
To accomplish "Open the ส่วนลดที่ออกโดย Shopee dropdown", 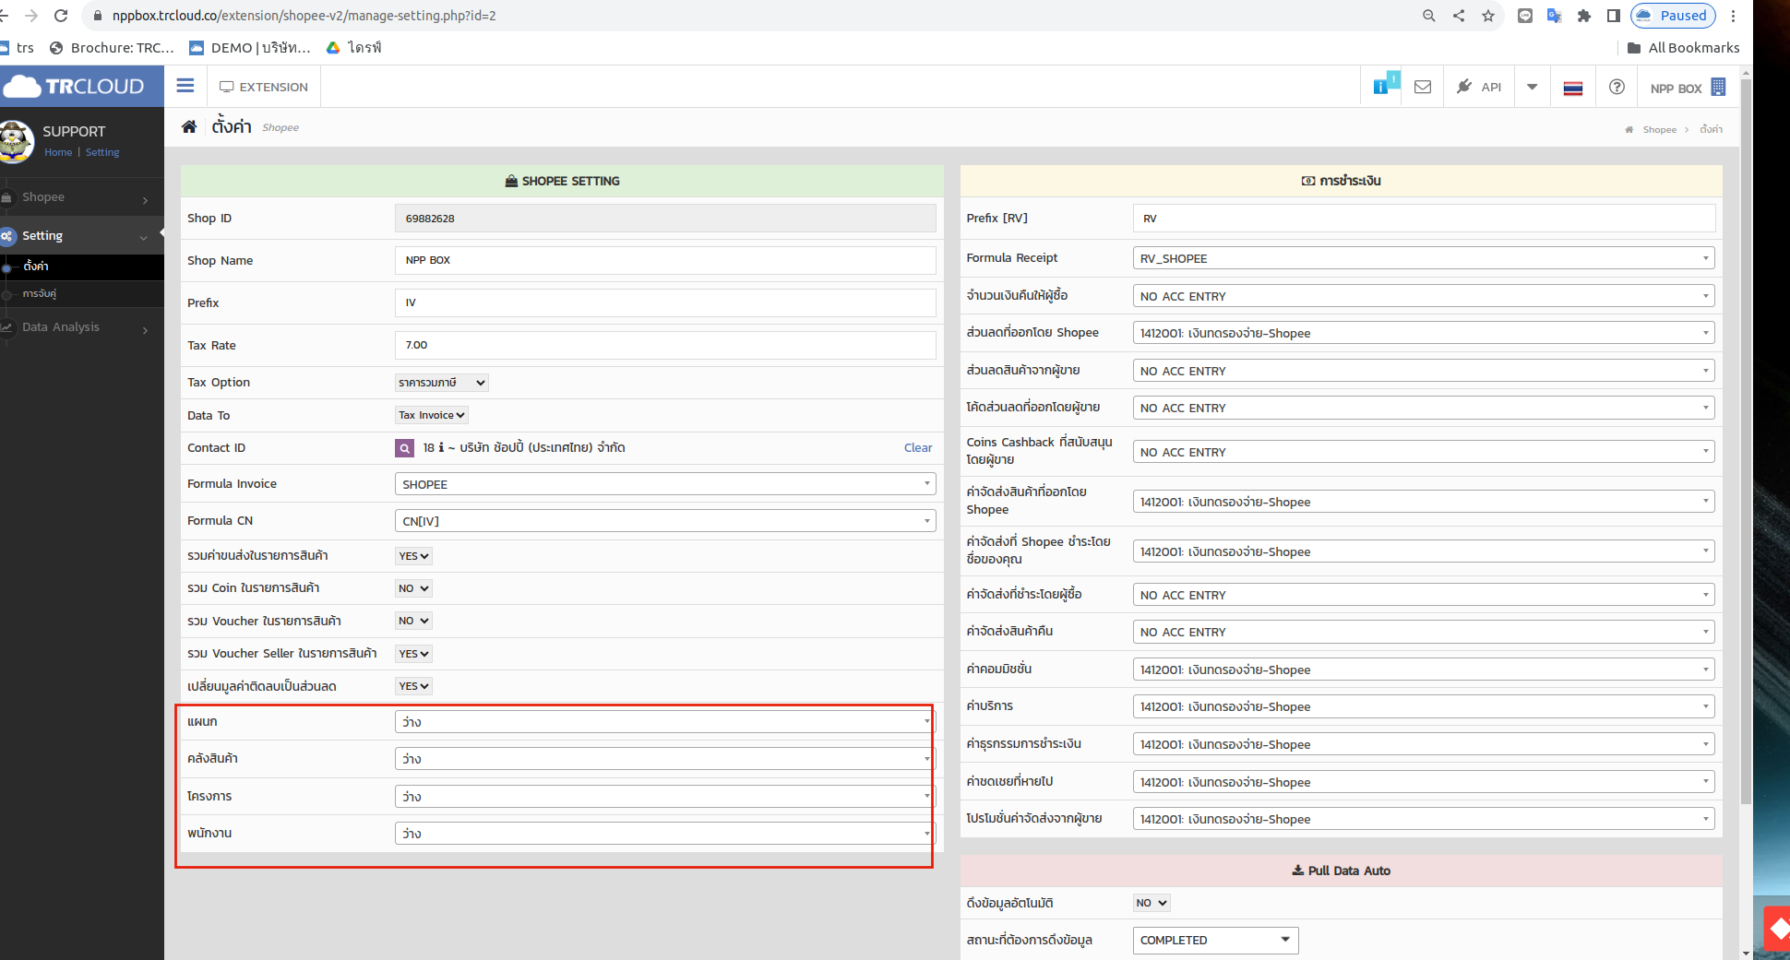I will (1424, 333).
